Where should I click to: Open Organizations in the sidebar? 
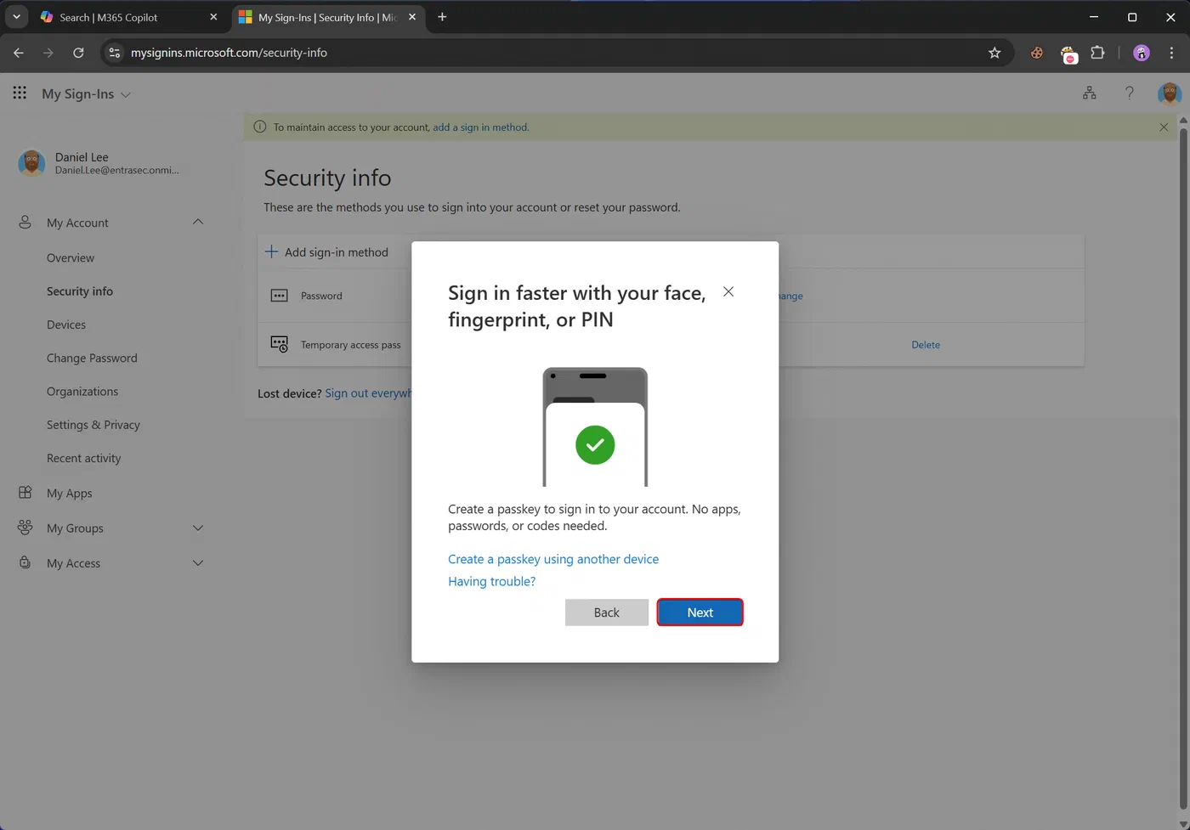(x=82, y=391)
